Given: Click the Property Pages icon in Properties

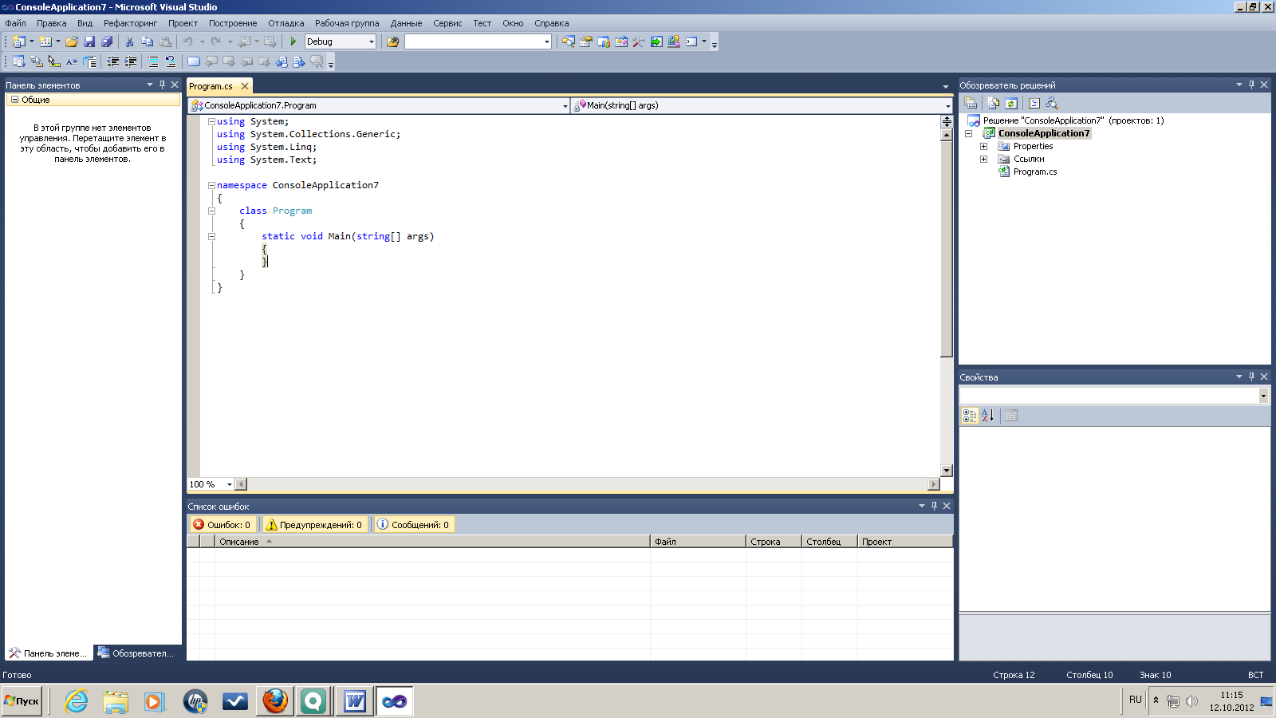Looking at the screenshot, I should click(x=1010, y=416).
